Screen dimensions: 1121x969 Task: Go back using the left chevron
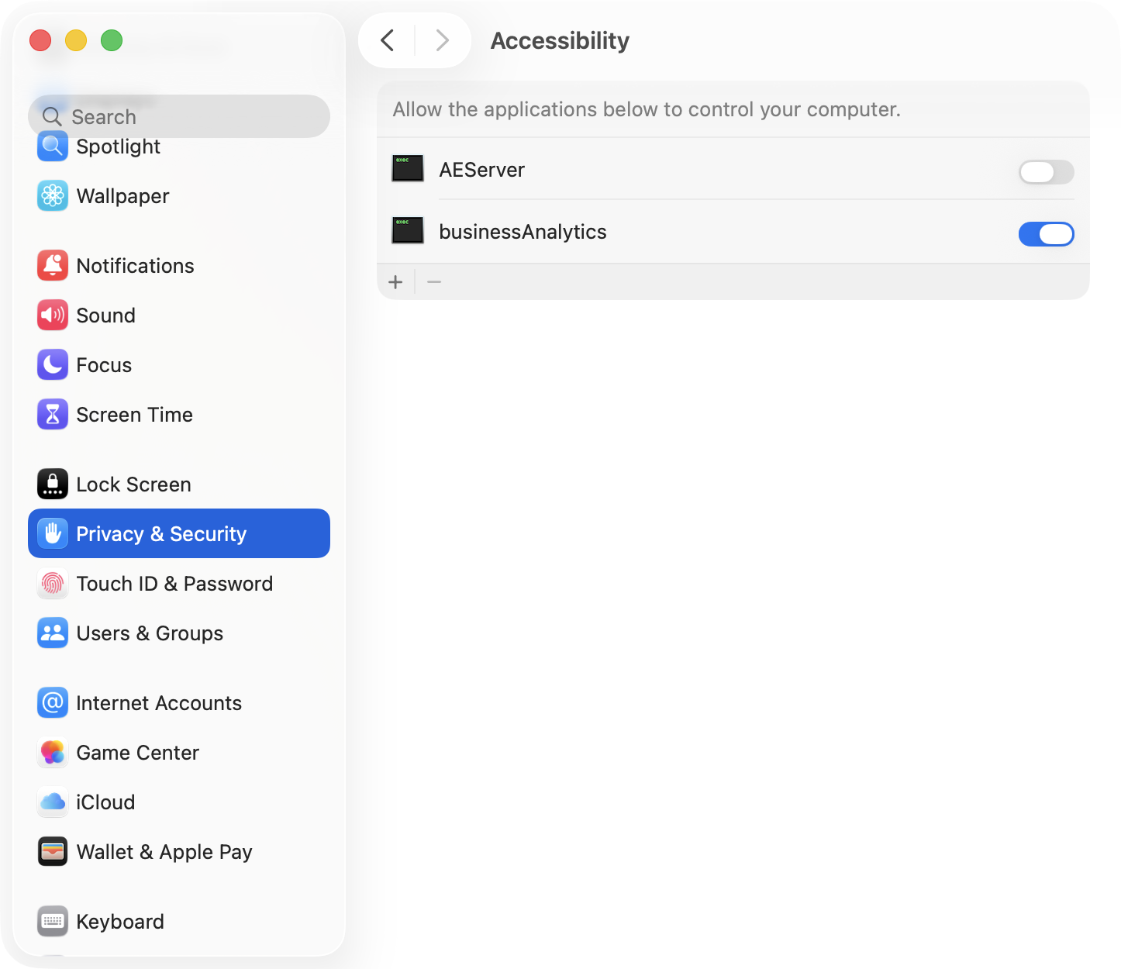(x=388, y=40)
